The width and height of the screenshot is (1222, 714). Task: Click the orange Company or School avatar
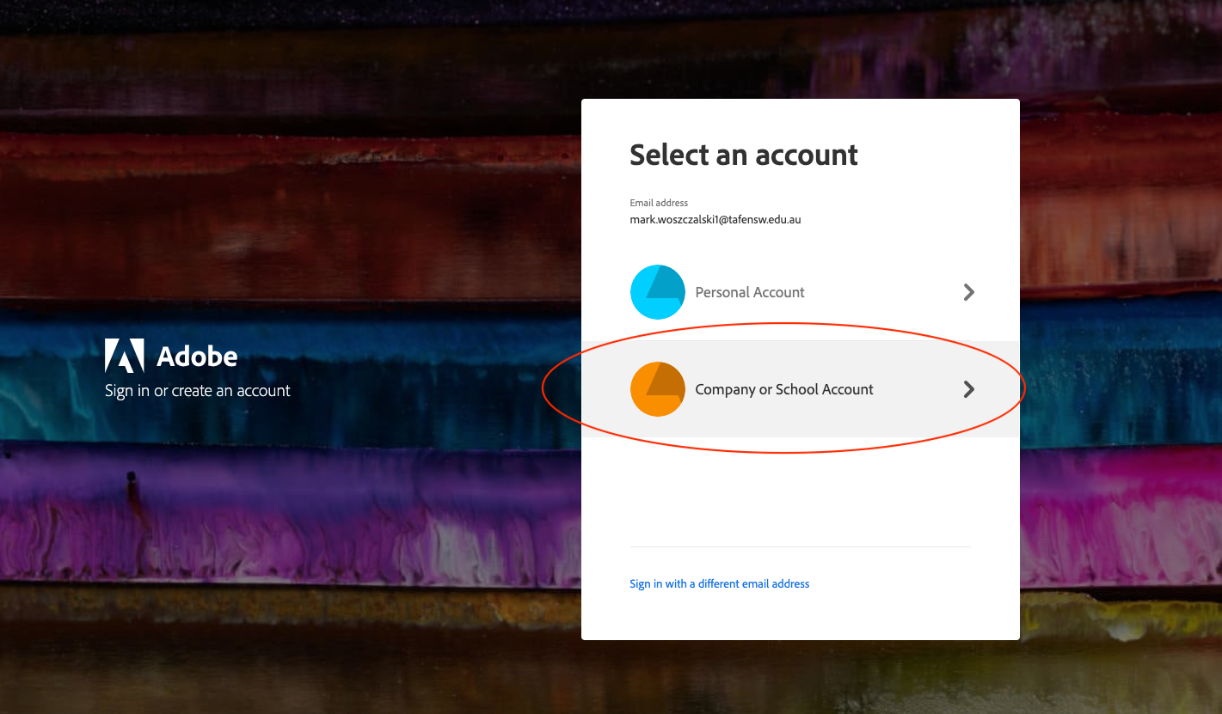point(658,389)
